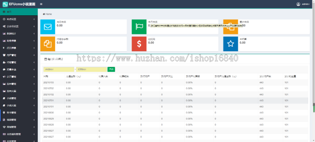
Task: Click the green flag icon for 本月充值
Action: (x=139, y=27)
